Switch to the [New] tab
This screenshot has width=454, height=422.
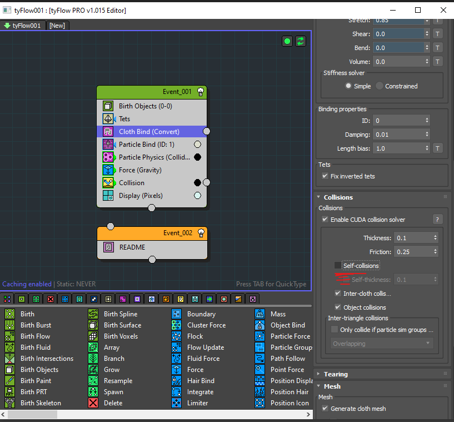(57, 26)
